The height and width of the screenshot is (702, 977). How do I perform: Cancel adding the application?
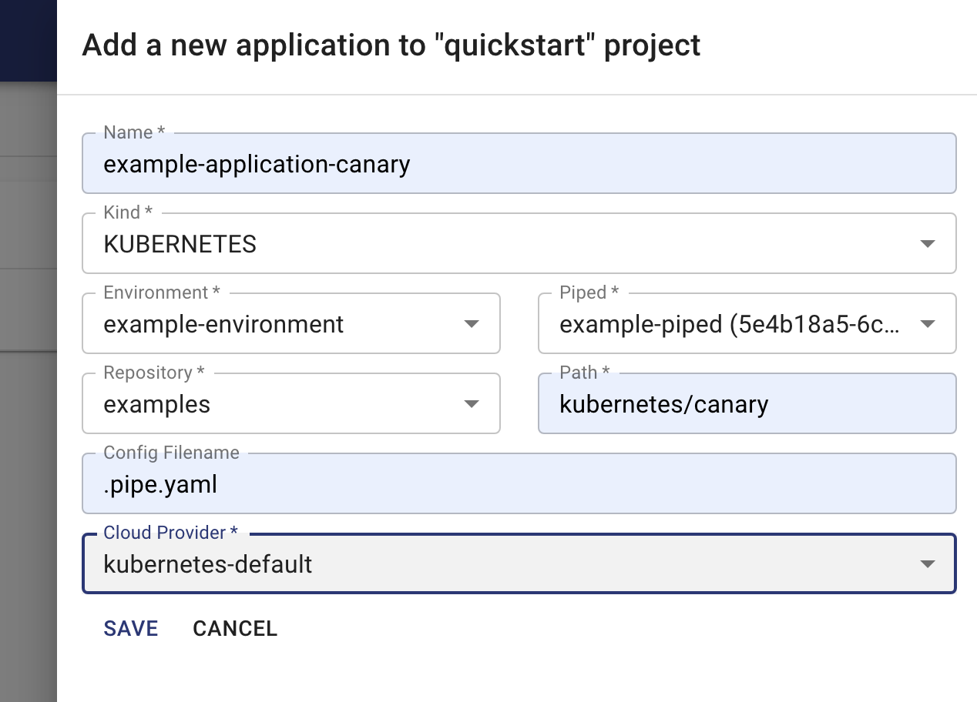tap(235, 629)
